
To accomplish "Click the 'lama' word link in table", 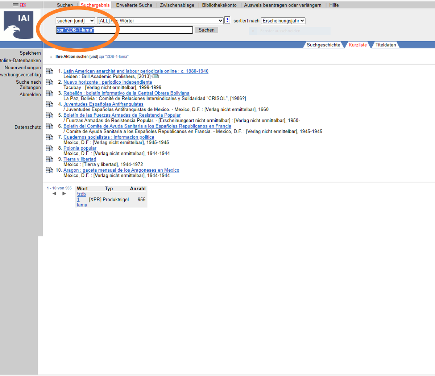I will [x=82, y=205].
